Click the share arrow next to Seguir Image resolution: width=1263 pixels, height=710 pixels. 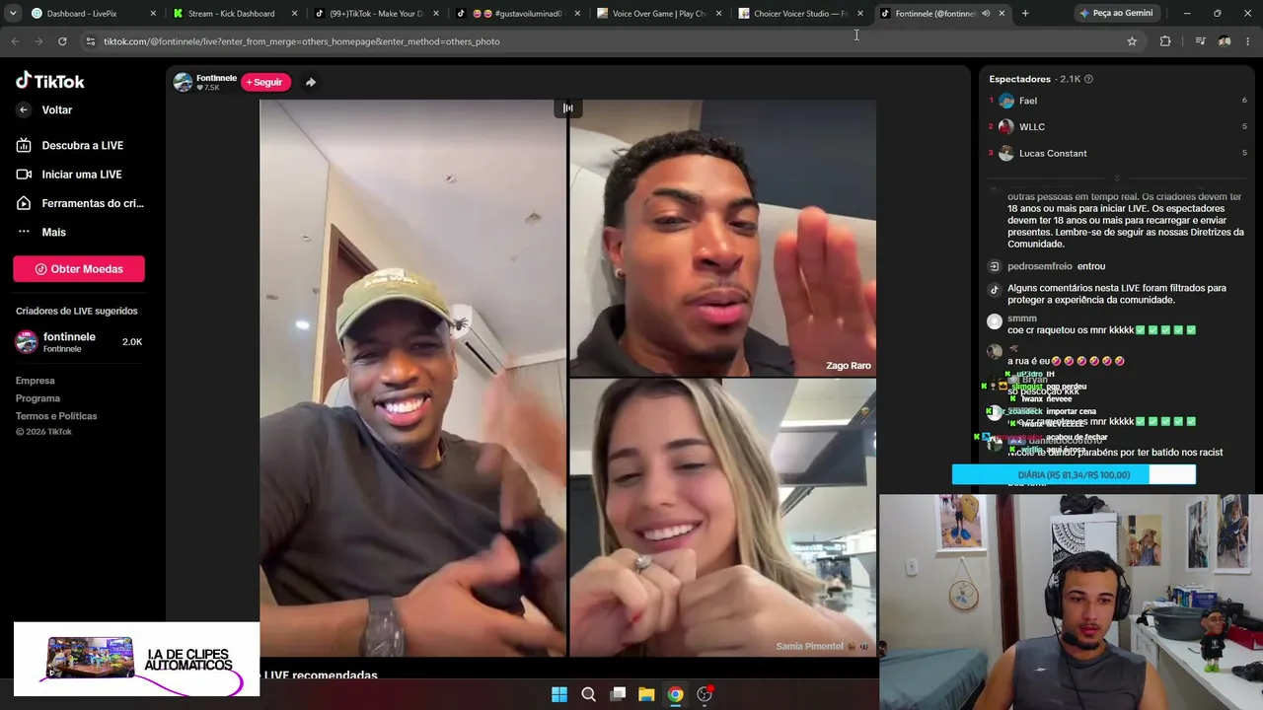pyautogui.click(x=311, y=82)
